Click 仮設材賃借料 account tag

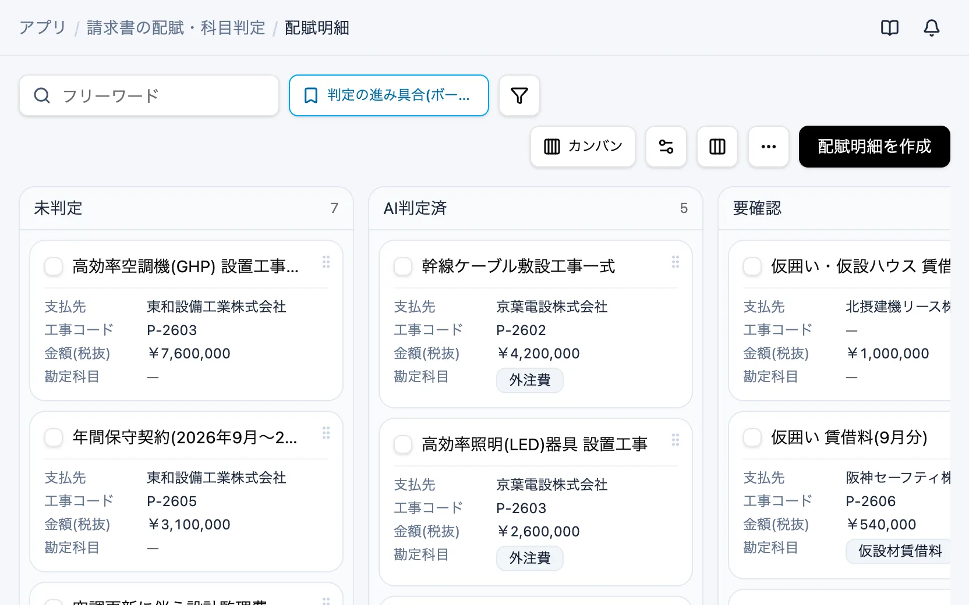[x=899, y=551]
